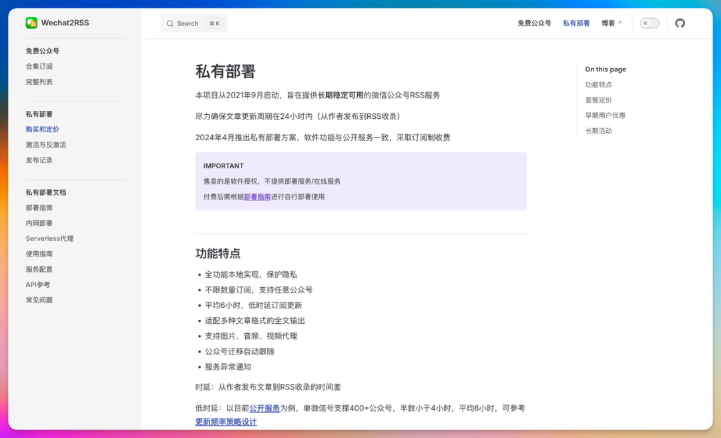721x438 pixels.
Task: Jump to 套餐定价 in page outline
Action: coord(598,100)
